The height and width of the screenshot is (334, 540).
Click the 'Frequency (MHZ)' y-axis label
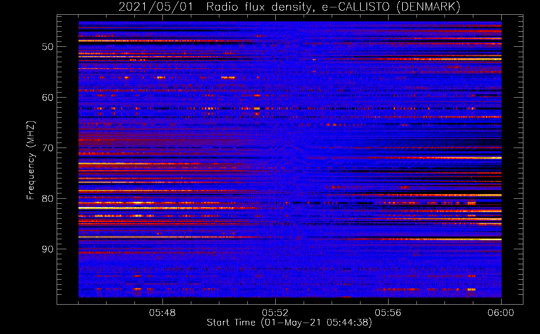(31, 160)
